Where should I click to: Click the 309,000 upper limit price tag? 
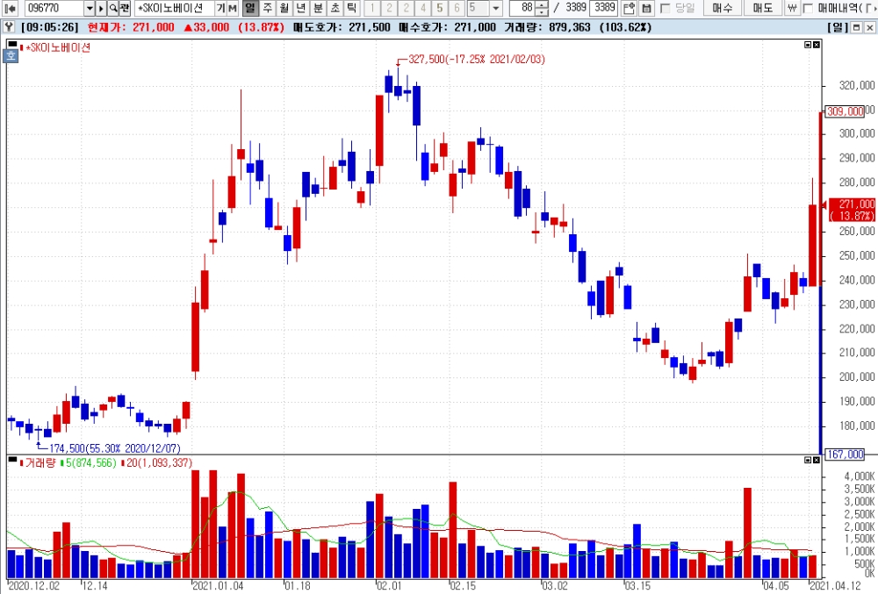point(845,111)
